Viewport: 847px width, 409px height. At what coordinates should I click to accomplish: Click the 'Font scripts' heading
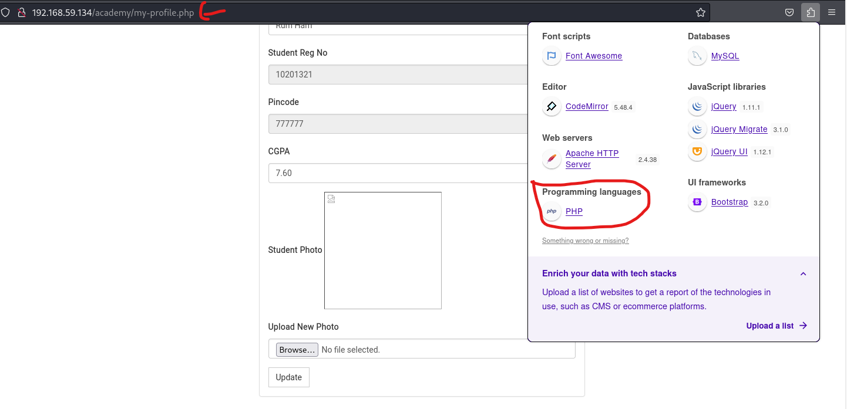566,36
